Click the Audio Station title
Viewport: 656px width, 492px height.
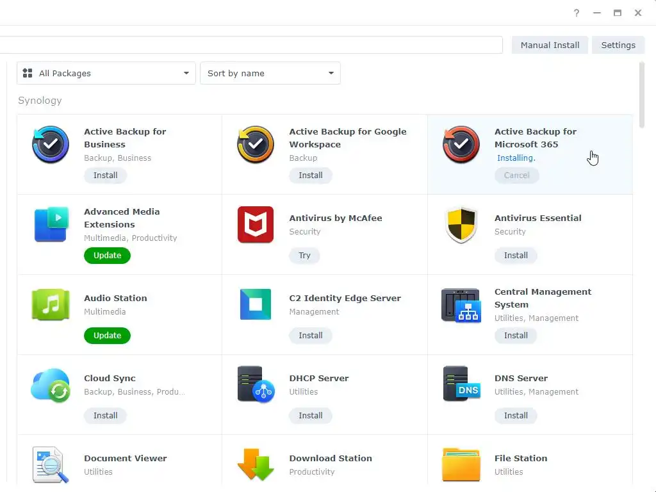[115, 299]
